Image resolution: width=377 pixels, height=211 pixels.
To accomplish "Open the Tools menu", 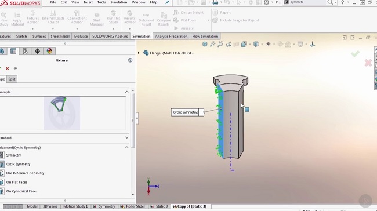I will (x=101, y=2).
